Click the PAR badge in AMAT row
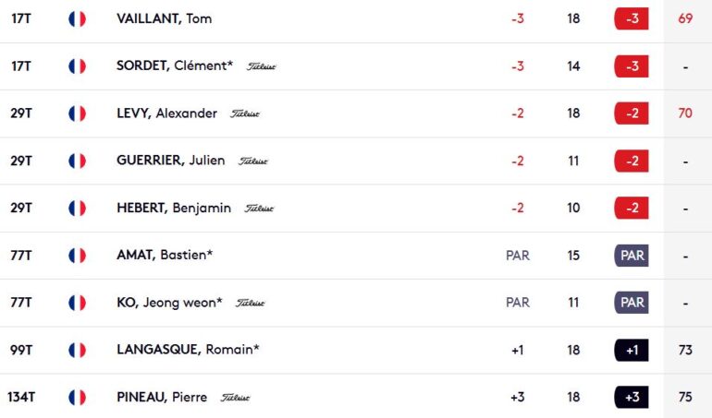Viewport: 712px width, 418px height. click(632, 256)
